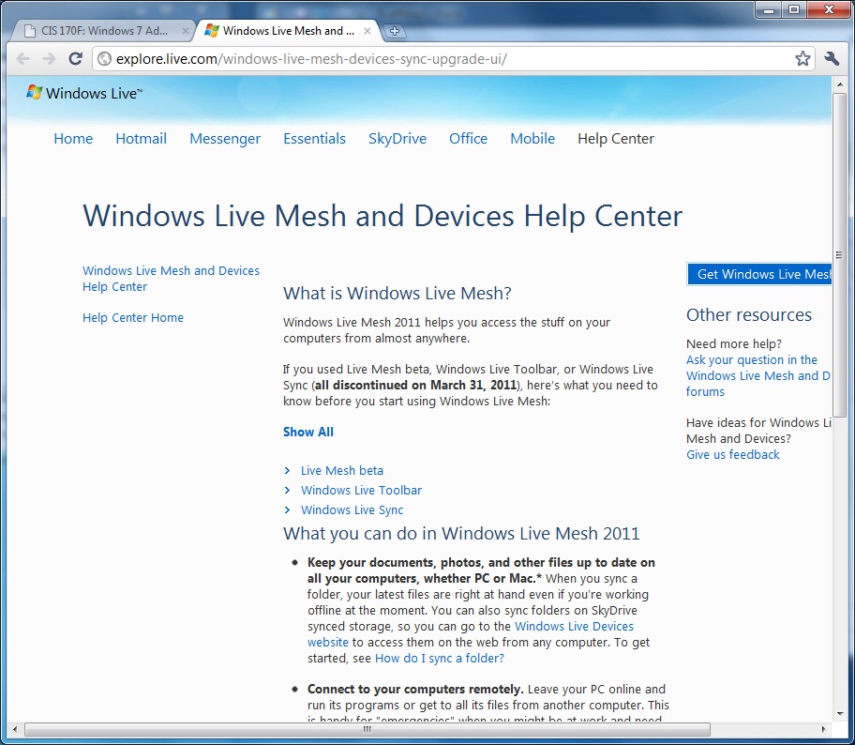The image size is (855, 745).
Task: Click Show All to expand sections
Action: coord(308,432)
